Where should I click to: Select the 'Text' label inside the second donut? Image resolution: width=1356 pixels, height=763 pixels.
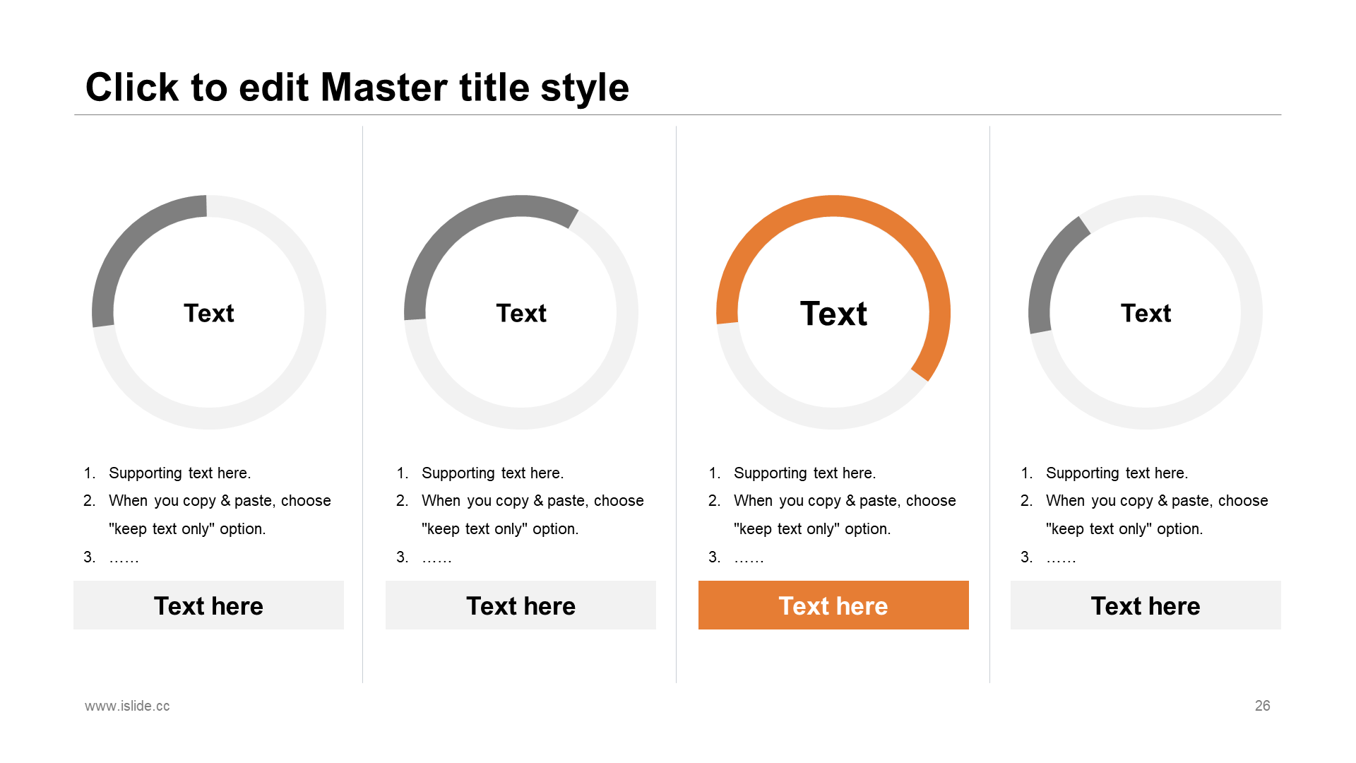(x=521, y=313)
